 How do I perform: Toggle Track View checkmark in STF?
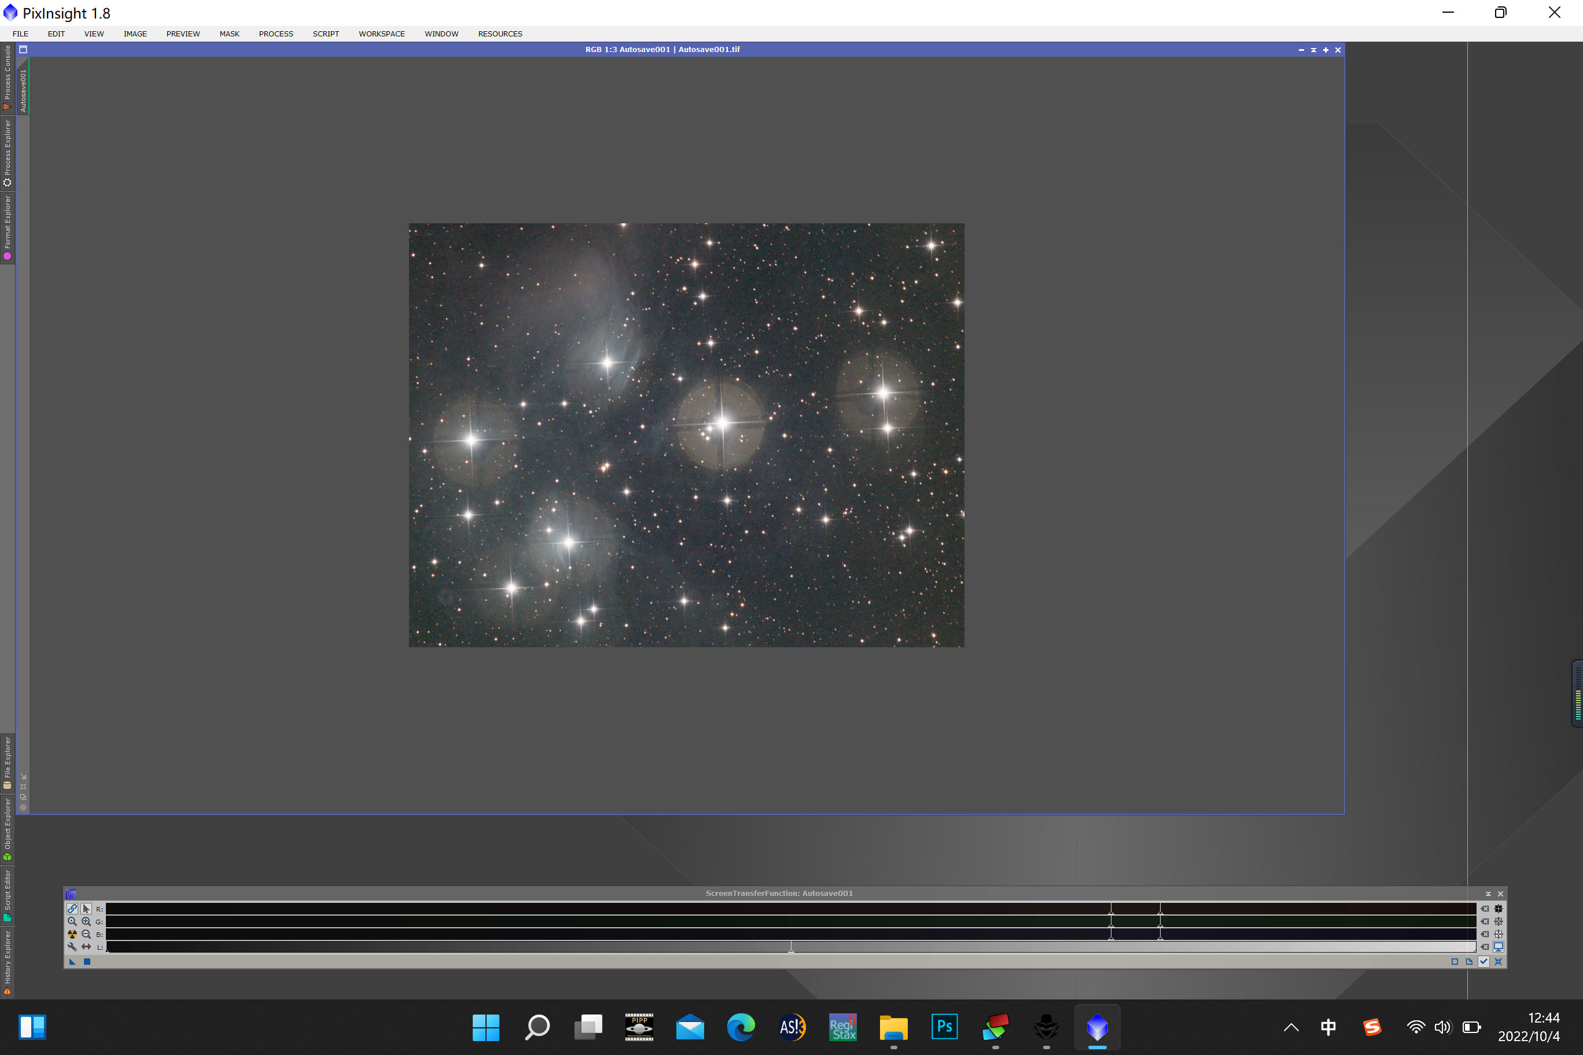click(x=1484, y=962)
